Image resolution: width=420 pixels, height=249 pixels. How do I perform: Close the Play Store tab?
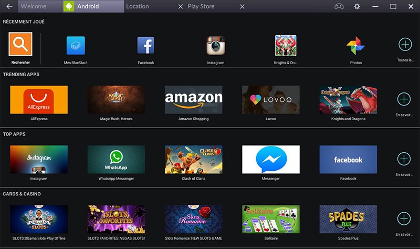click(x=242, y=6)
